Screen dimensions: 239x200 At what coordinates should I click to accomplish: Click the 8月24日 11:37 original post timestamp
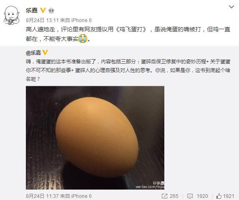click(x=42, y=196)
